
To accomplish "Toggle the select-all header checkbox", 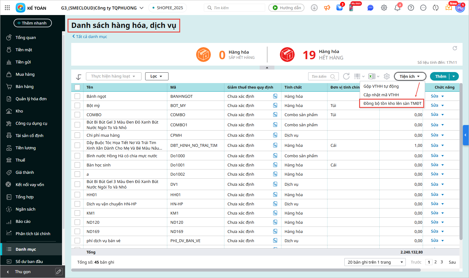I will point(77,87).
